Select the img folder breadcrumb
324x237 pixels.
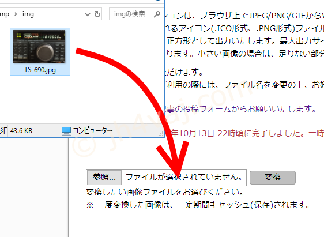[28, 14]
